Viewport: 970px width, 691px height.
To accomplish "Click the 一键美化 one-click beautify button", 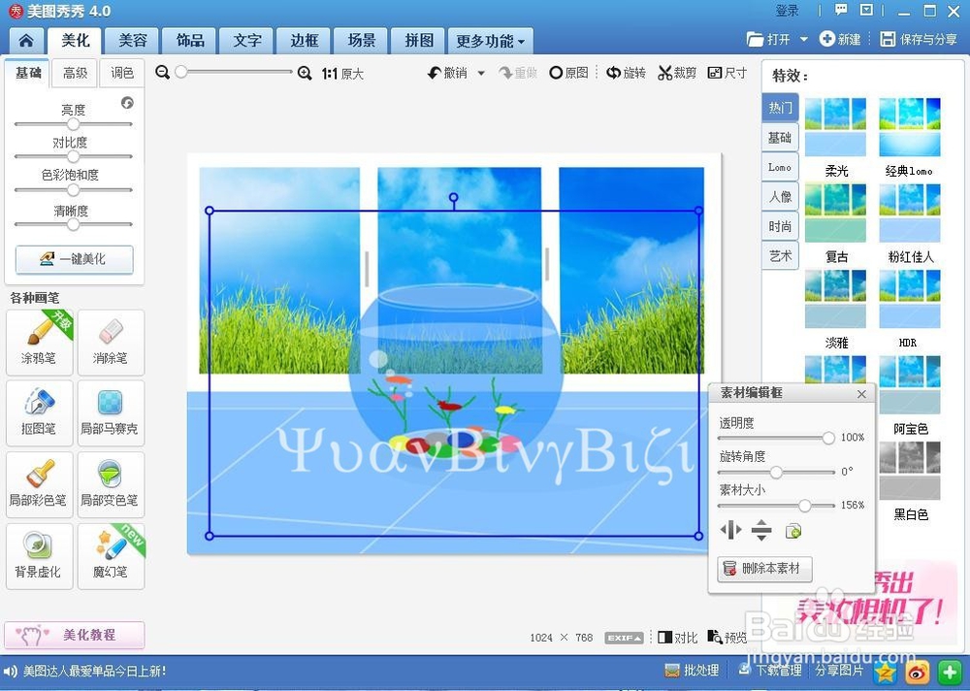I will pyautogui.click(x=73, y=260).
